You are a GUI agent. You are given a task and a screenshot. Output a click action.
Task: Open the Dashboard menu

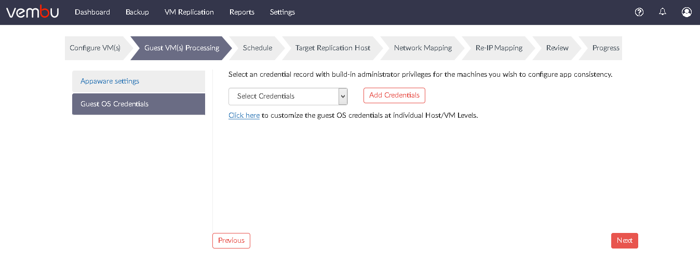pos(92,12)
